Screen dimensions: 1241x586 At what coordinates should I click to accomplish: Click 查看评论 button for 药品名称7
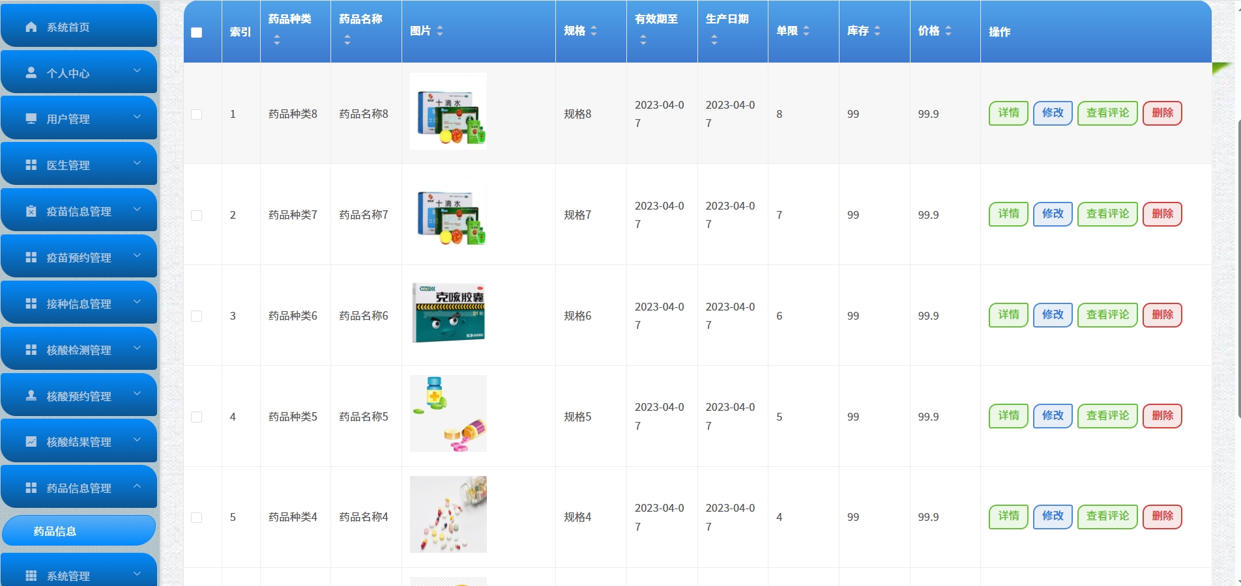(x=1107, y=214)
